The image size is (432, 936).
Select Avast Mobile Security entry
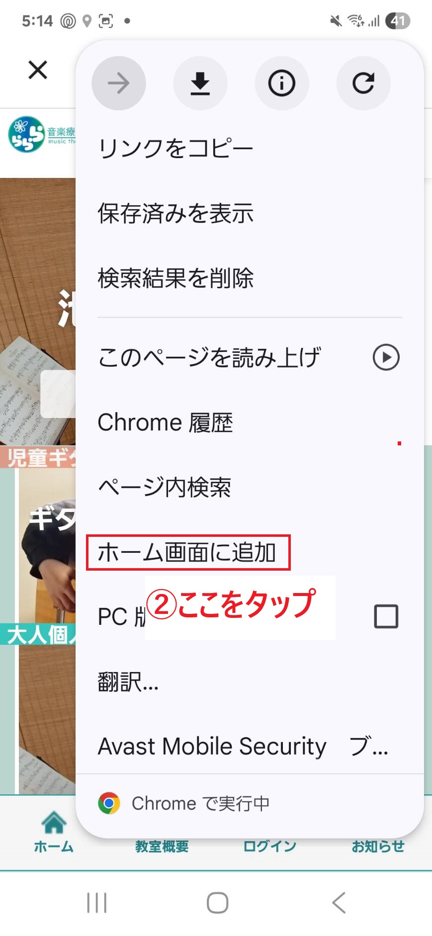(x=250, y=746)
